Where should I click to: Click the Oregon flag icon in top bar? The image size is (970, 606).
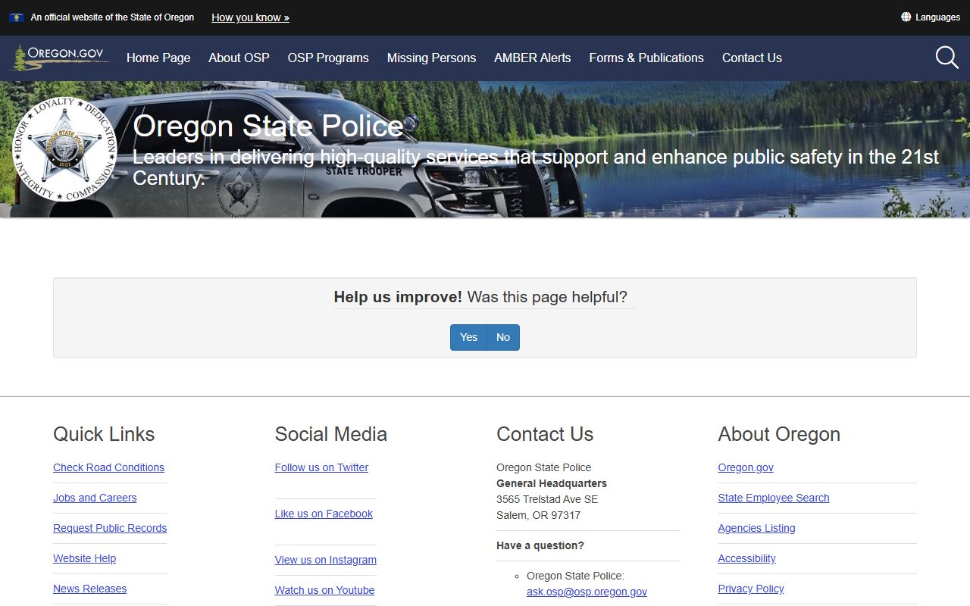click(17, 17)
